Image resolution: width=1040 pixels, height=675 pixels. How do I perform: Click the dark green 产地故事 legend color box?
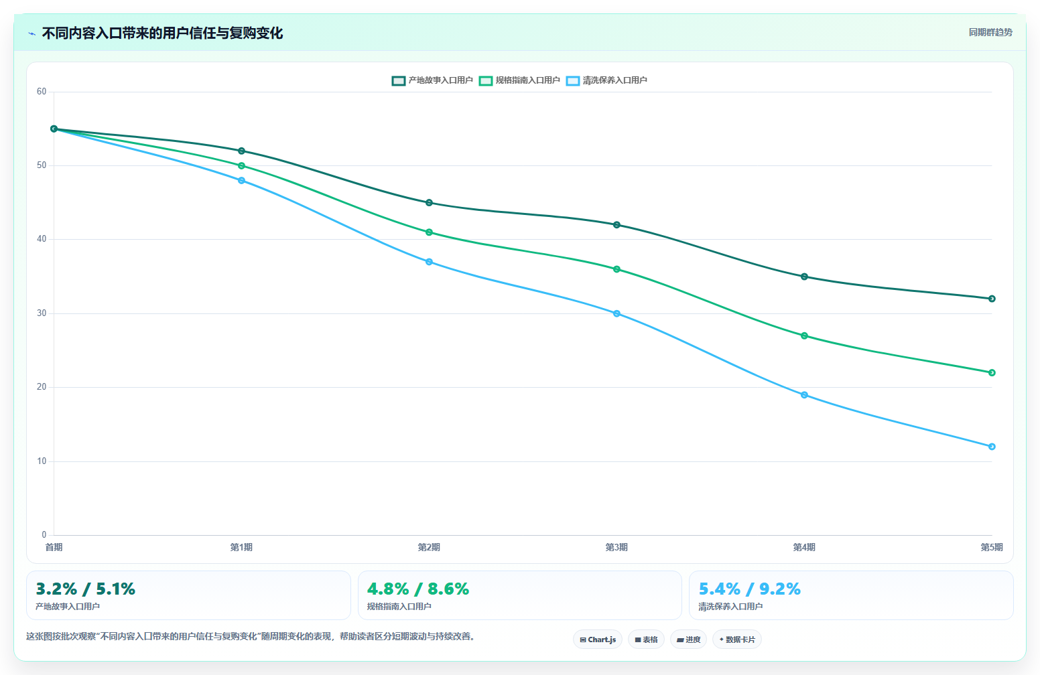[x=399, y=80]
